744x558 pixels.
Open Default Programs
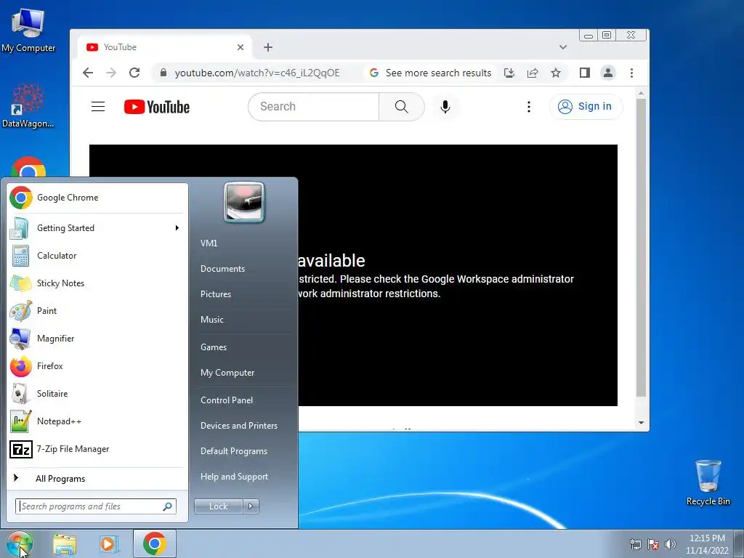233,451
